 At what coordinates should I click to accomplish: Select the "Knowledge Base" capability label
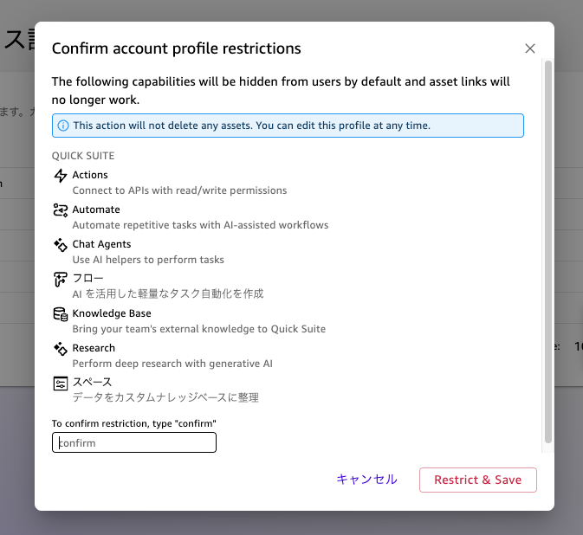pyautogui.click(x=112, y=313)
